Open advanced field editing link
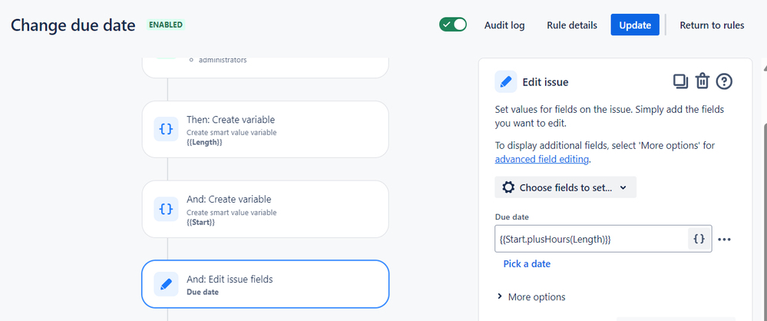The image size is (767, 321). click(541, 159)
